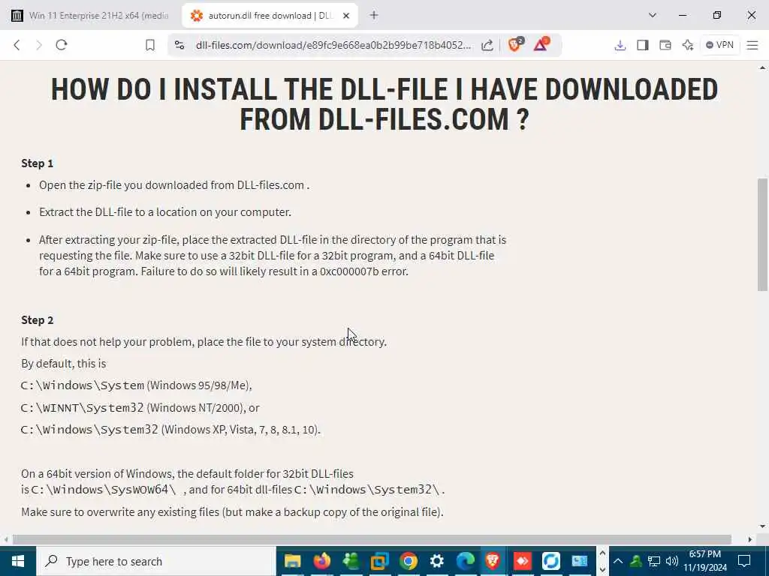Toggle the VPN button

pyautogui.click(x=719, y=45)
